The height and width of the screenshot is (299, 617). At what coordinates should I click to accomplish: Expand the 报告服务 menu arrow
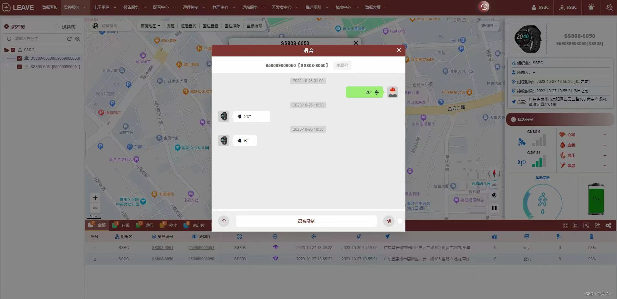144,7
